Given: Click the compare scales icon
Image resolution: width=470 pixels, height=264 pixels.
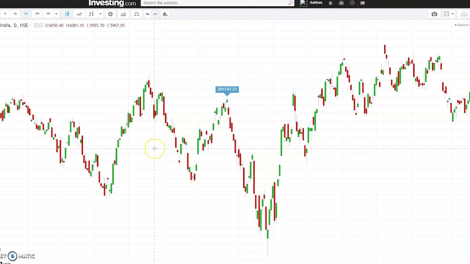Looking at the screenshot, I should (x=137, y=14).
